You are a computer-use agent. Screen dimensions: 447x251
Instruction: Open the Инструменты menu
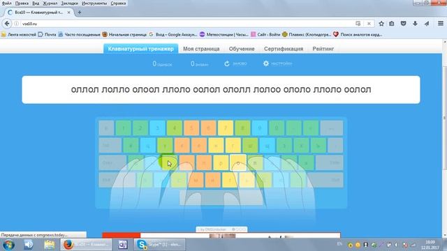click(x=94, y=3)
